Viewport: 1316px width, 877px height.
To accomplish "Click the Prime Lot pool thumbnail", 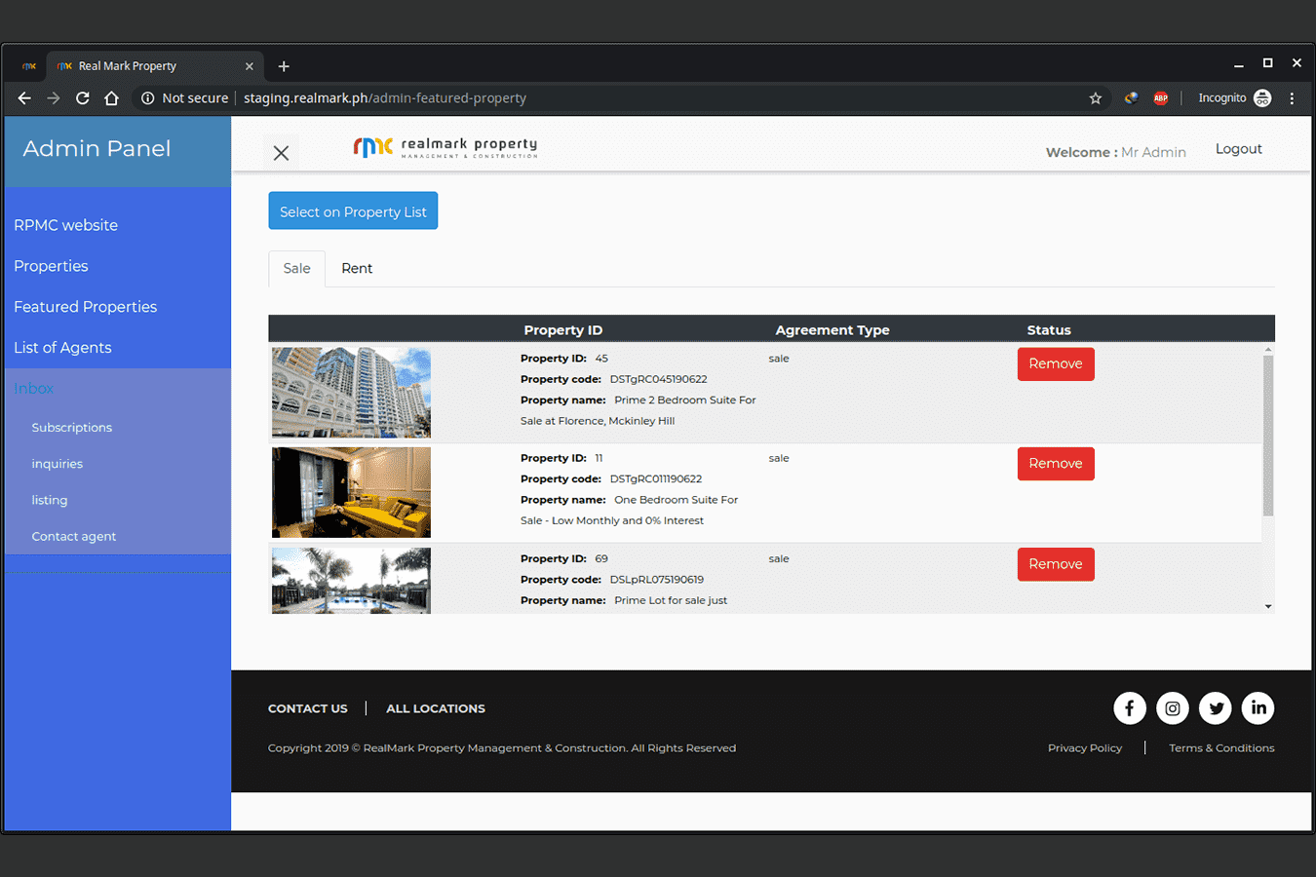I will click(351, 581).
